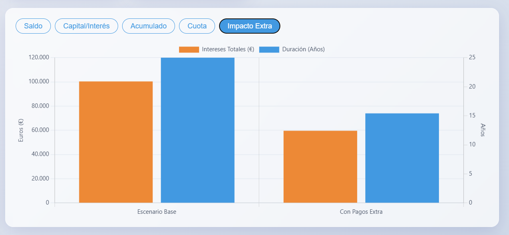Toggle the blue Duración legend swatch

click(x=269, y=49)
